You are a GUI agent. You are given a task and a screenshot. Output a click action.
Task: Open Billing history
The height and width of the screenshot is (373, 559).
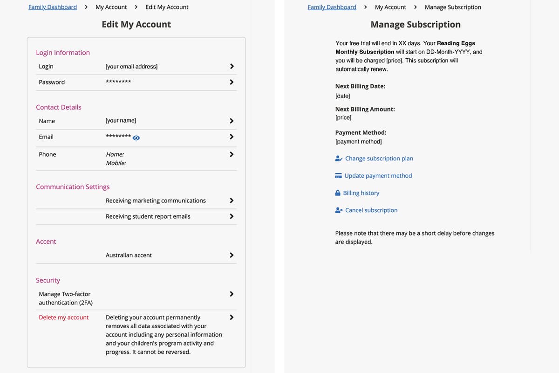[361, 193]
